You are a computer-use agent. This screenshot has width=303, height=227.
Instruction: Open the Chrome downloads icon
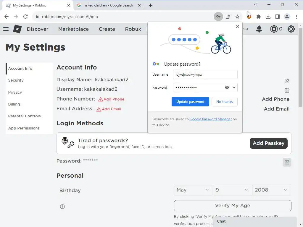pyautogui.click(x=268, y=17)
